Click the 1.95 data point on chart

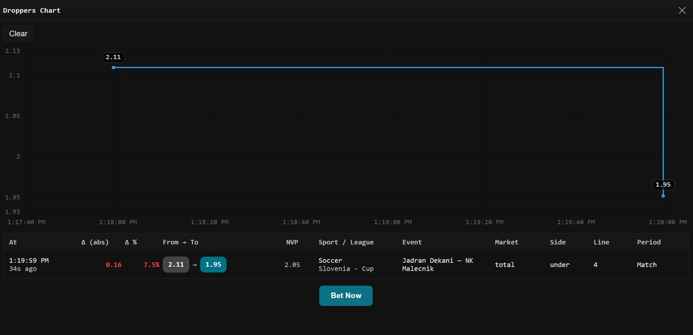point(663,196)
